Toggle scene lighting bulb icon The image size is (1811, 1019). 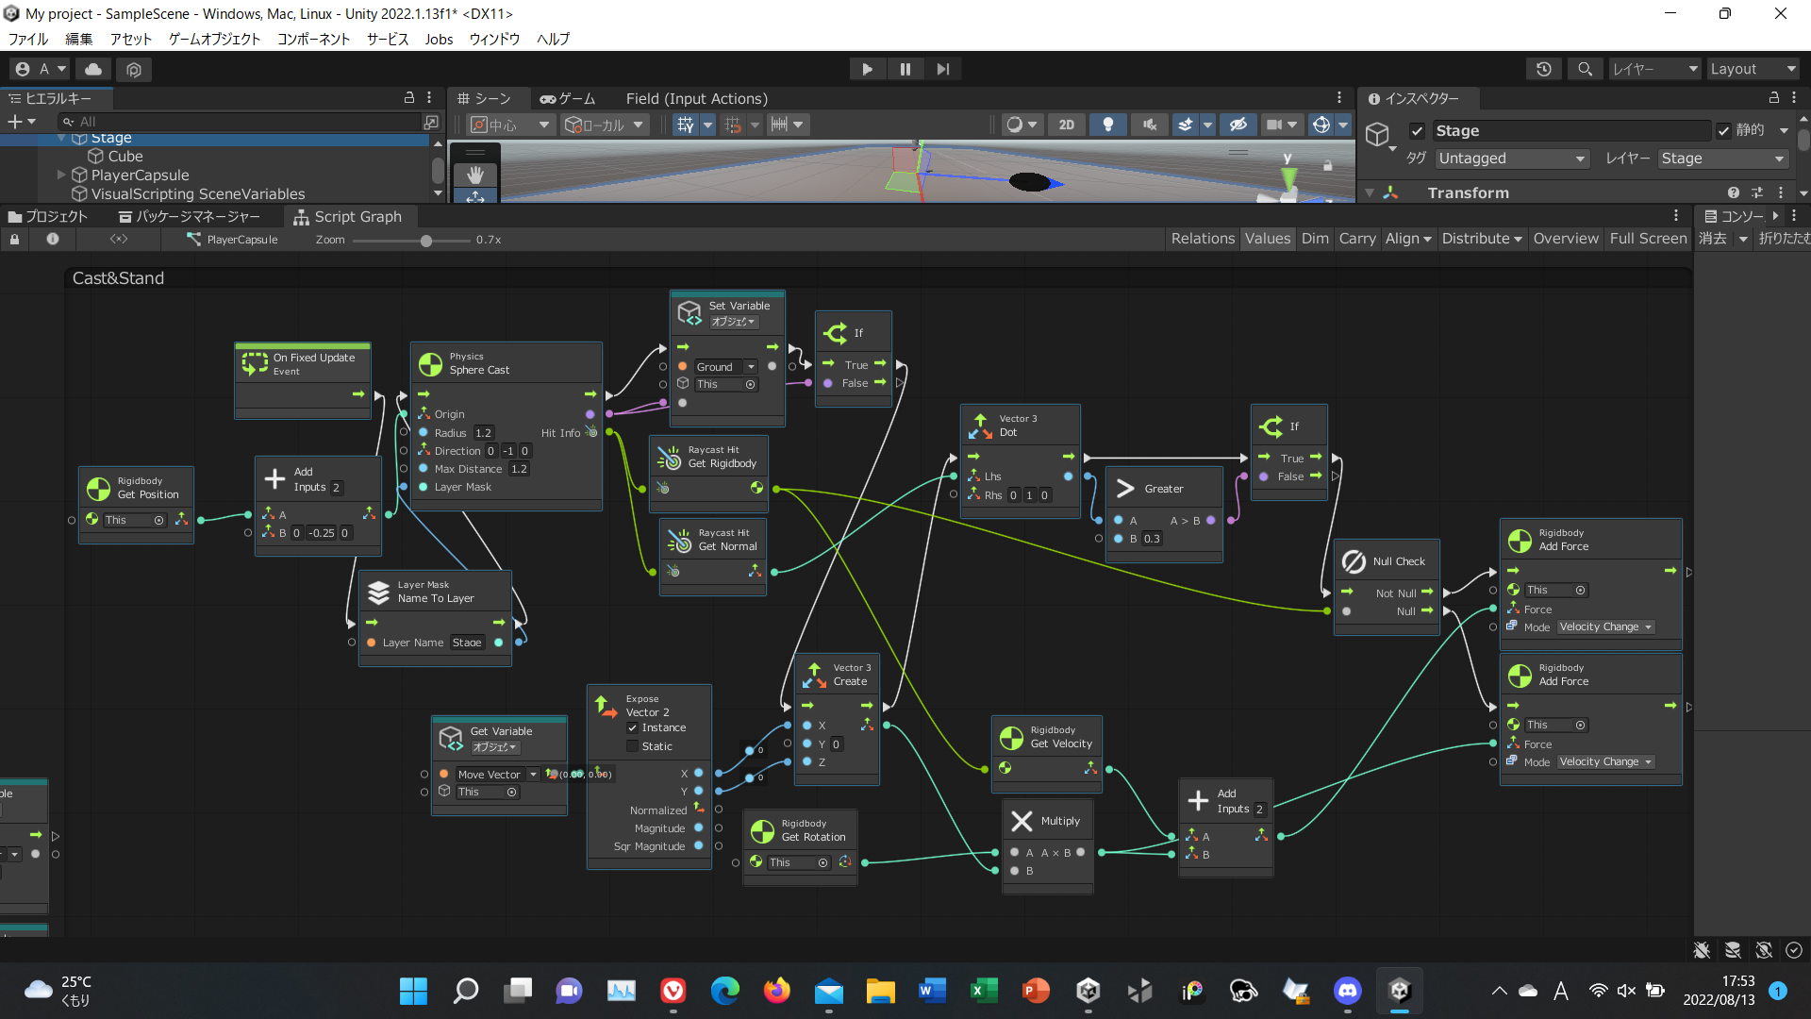pos(1108,125)
